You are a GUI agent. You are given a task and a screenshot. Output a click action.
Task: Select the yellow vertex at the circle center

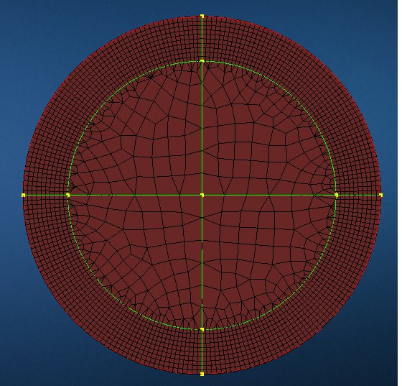[x=202, y=195]
